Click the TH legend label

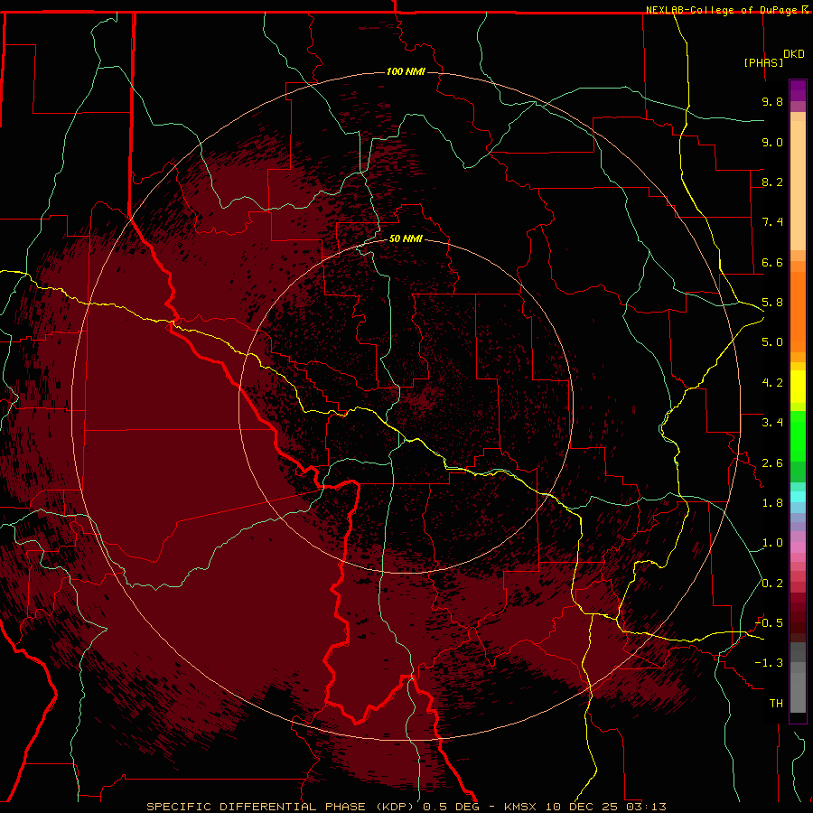(776, 704)
